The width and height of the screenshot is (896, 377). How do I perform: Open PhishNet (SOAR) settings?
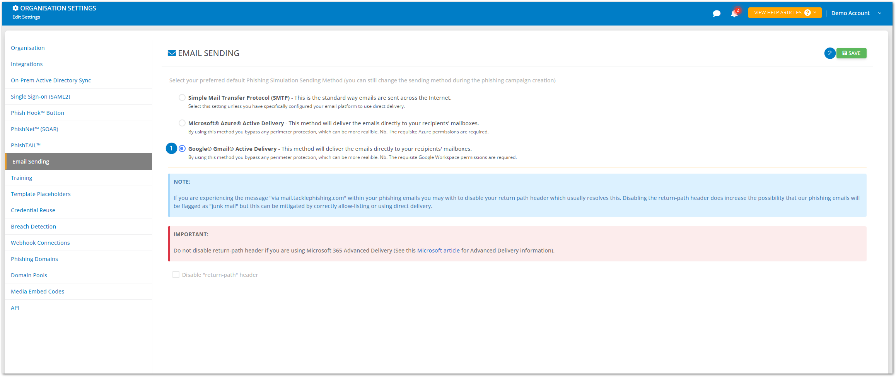coord(79,129)
